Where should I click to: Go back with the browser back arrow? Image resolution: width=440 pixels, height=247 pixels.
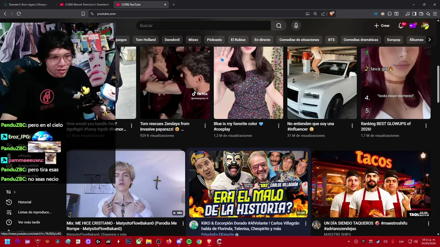(5, 14)
